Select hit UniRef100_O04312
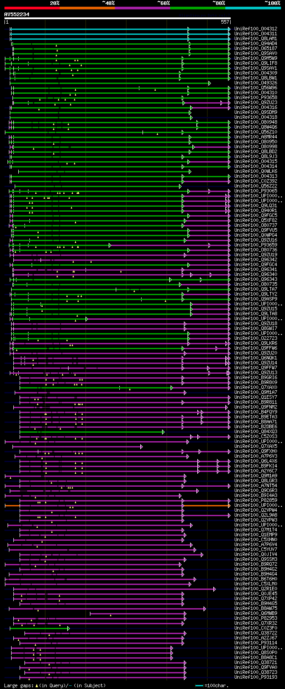 click(x=256, y=29)
